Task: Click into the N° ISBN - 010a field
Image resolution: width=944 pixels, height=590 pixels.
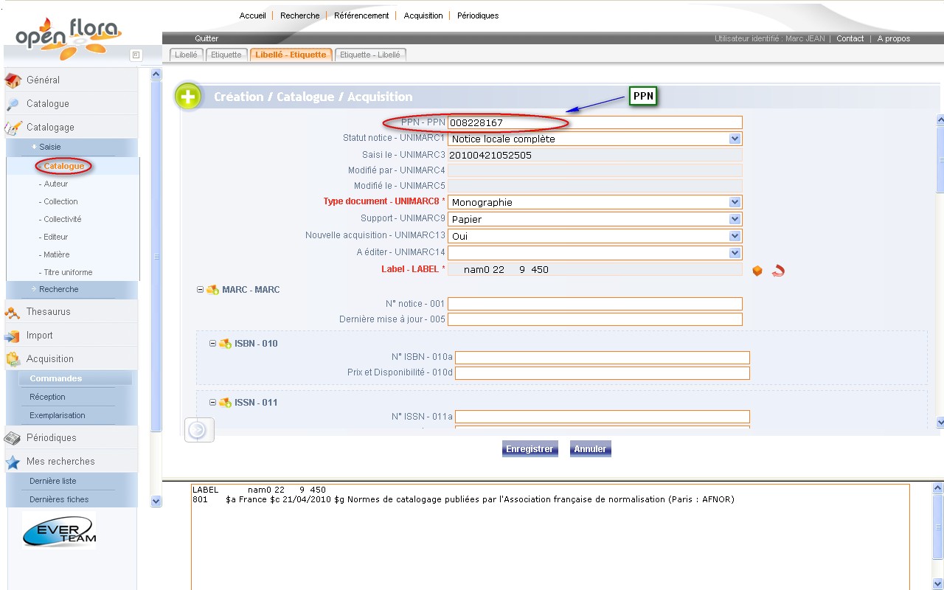Action: 602,358
